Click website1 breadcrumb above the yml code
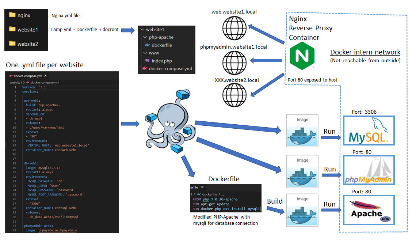The image size is (412, 242). coord(16,83)
